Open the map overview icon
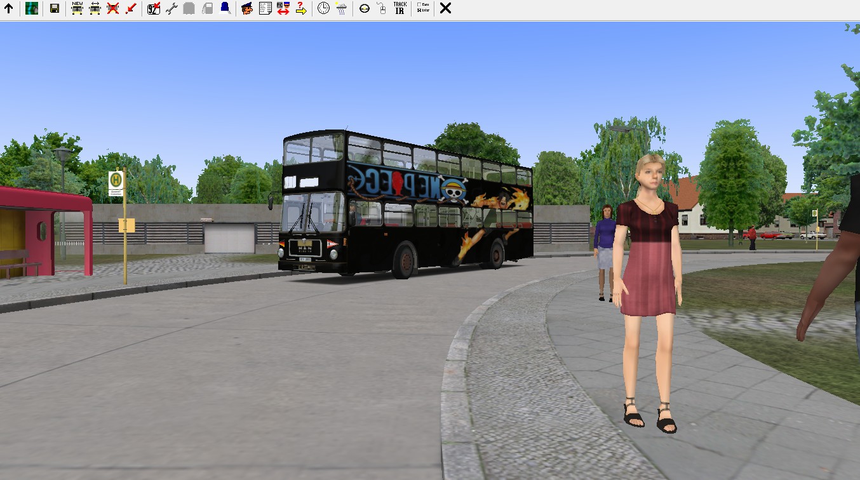860x480 pixels. [32, 8]
